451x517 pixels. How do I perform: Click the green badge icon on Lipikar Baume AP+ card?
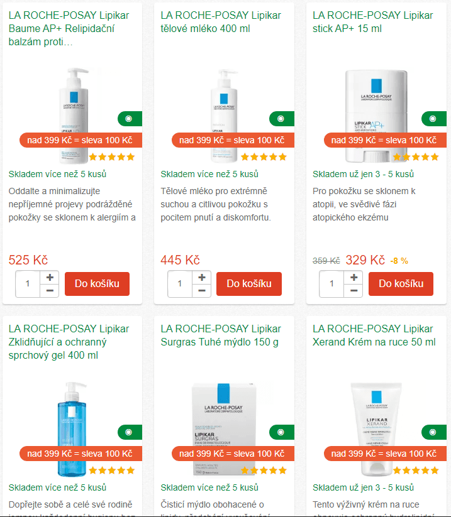click(130, 118)
